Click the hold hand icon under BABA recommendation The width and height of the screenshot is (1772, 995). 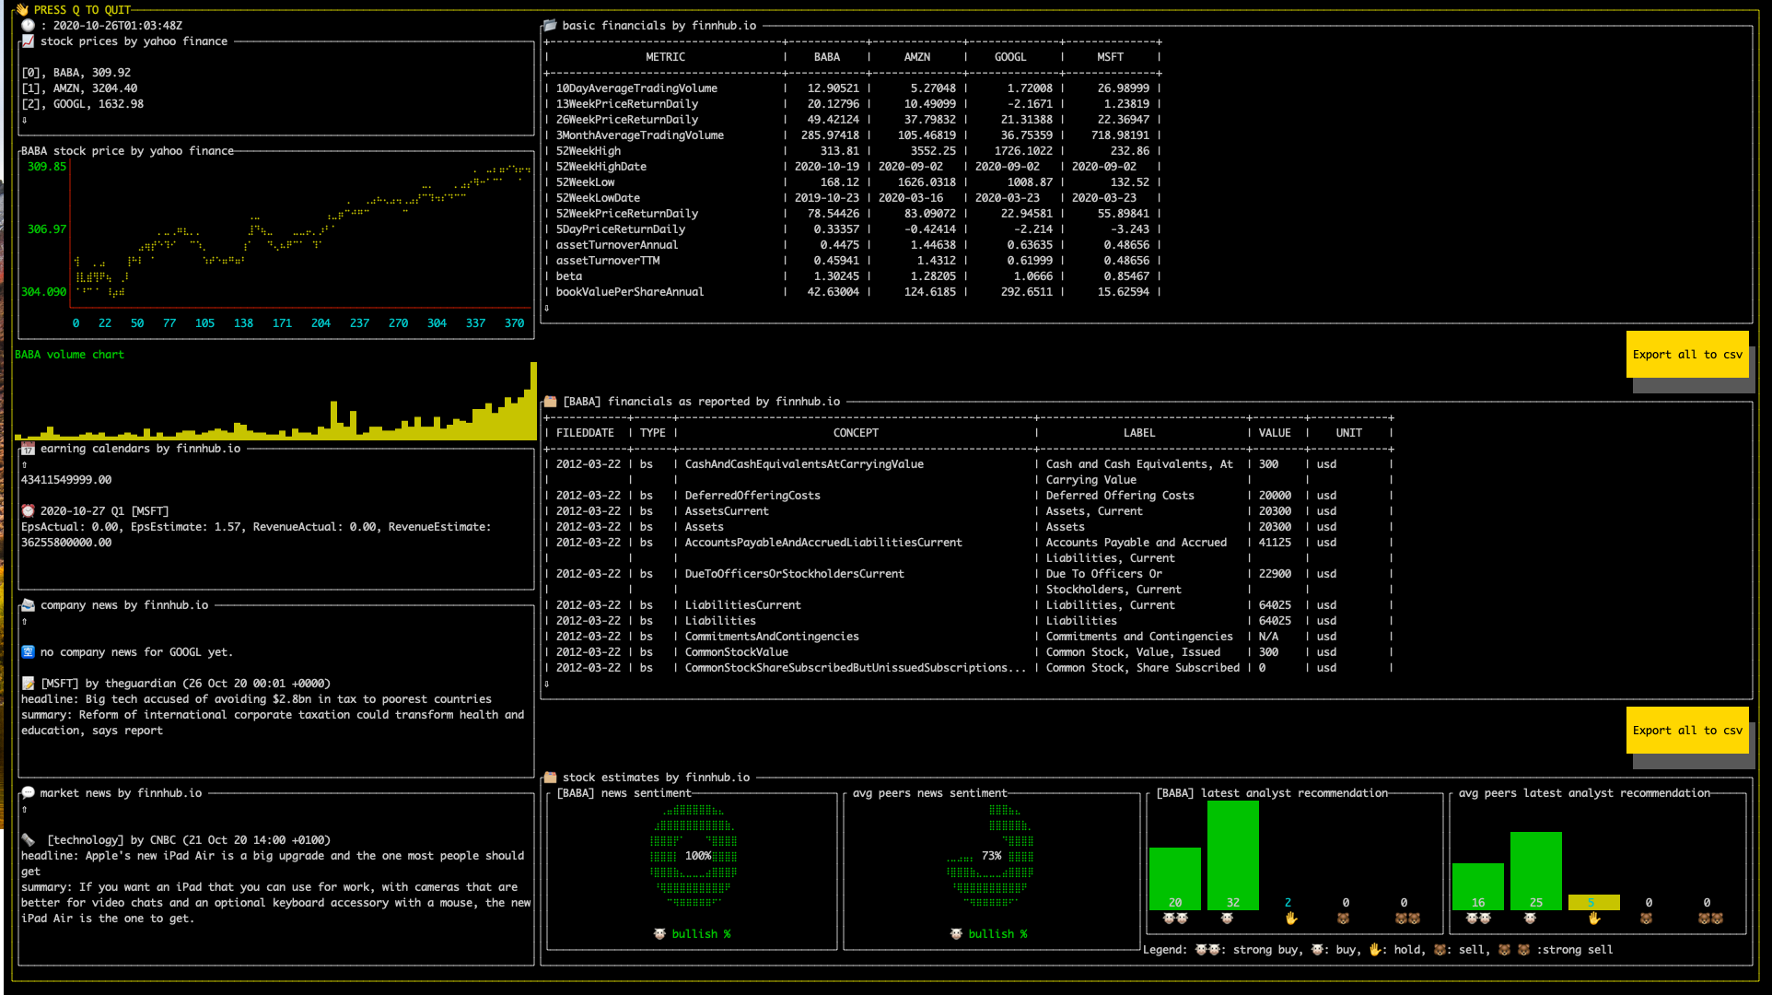pos(1290,919)
